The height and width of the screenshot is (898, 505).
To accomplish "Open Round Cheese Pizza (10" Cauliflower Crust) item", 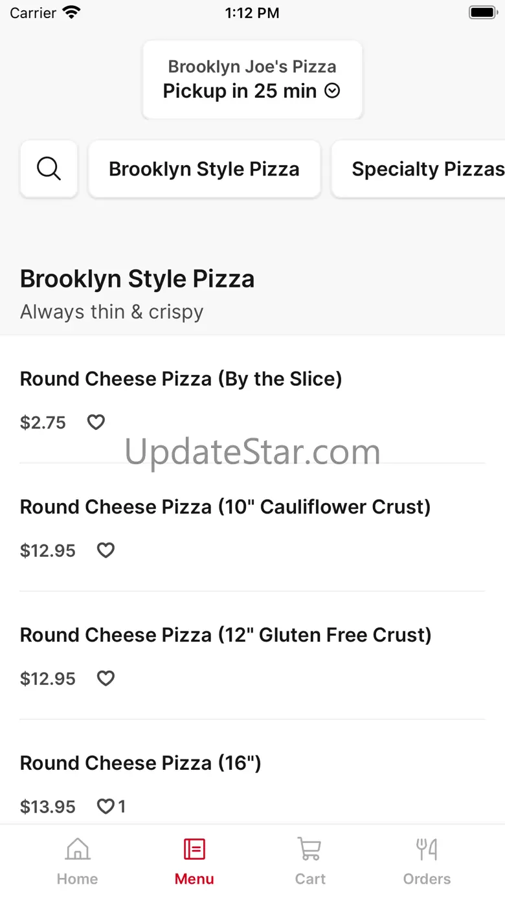I will [x=225, y=507].
